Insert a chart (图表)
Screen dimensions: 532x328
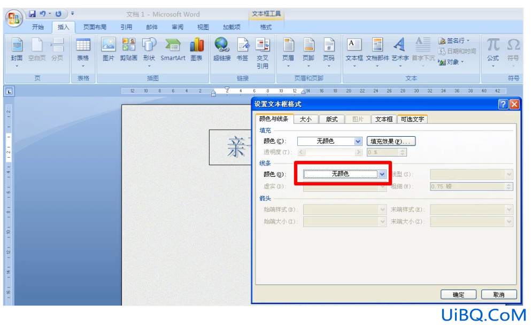pos(196,50)
